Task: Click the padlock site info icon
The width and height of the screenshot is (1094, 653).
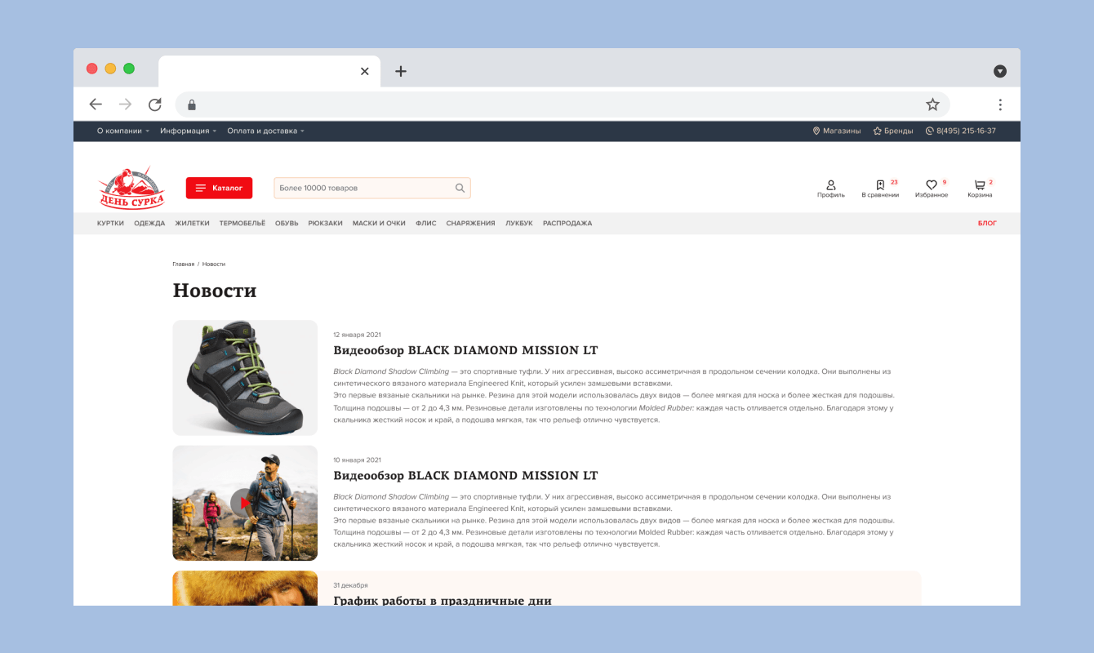Action: (x=192, y=104)
